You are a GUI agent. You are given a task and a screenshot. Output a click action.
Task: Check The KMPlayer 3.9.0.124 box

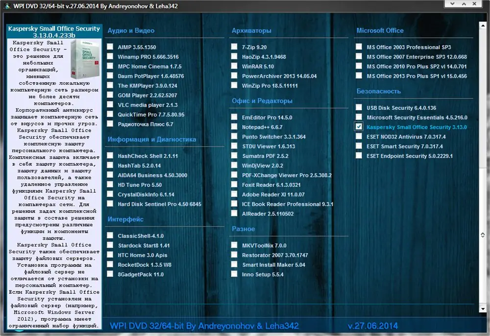[x=110, y=85]
